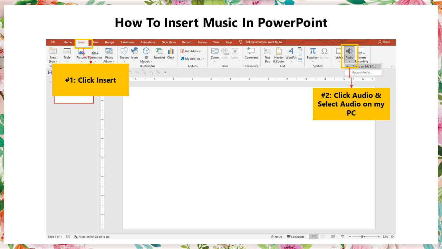Insert Slide Number small icon
442x249 pixels.
(300, 55)
